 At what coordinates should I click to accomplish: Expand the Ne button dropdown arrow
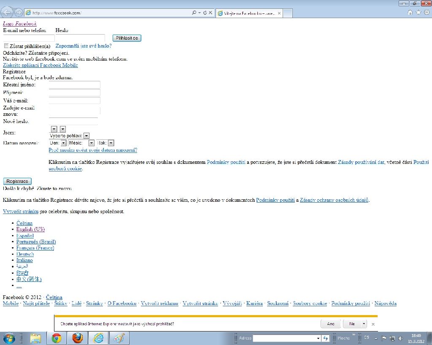(x=364, y=324)
